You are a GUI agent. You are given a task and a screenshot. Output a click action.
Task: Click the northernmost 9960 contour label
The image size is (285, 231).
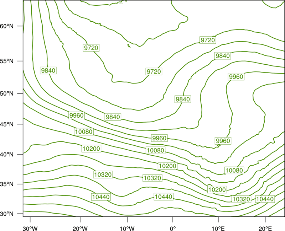click(236, 76)
